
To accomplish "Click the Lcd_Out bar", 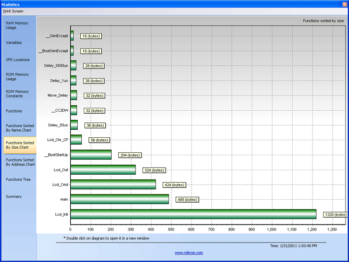I will click(x=103, y=170).
